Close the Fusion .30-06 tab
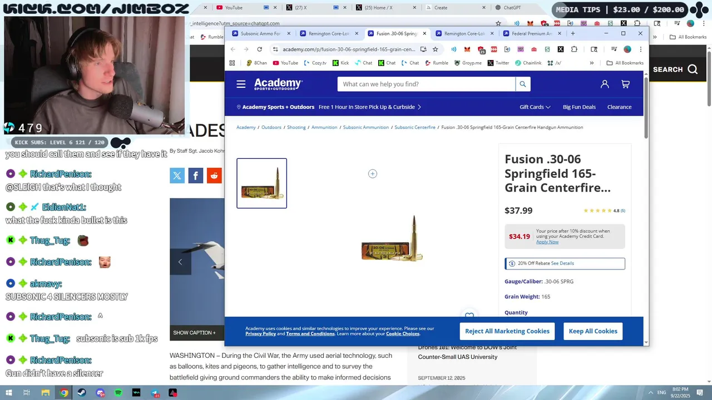Image resolution: width=712 pixels, height=400 pixels. coord(424,33)
